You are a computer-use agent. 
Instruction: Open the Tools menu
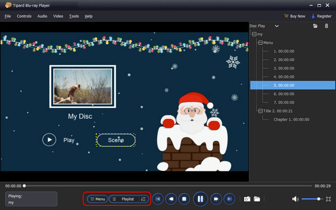(x=74, y=16)
